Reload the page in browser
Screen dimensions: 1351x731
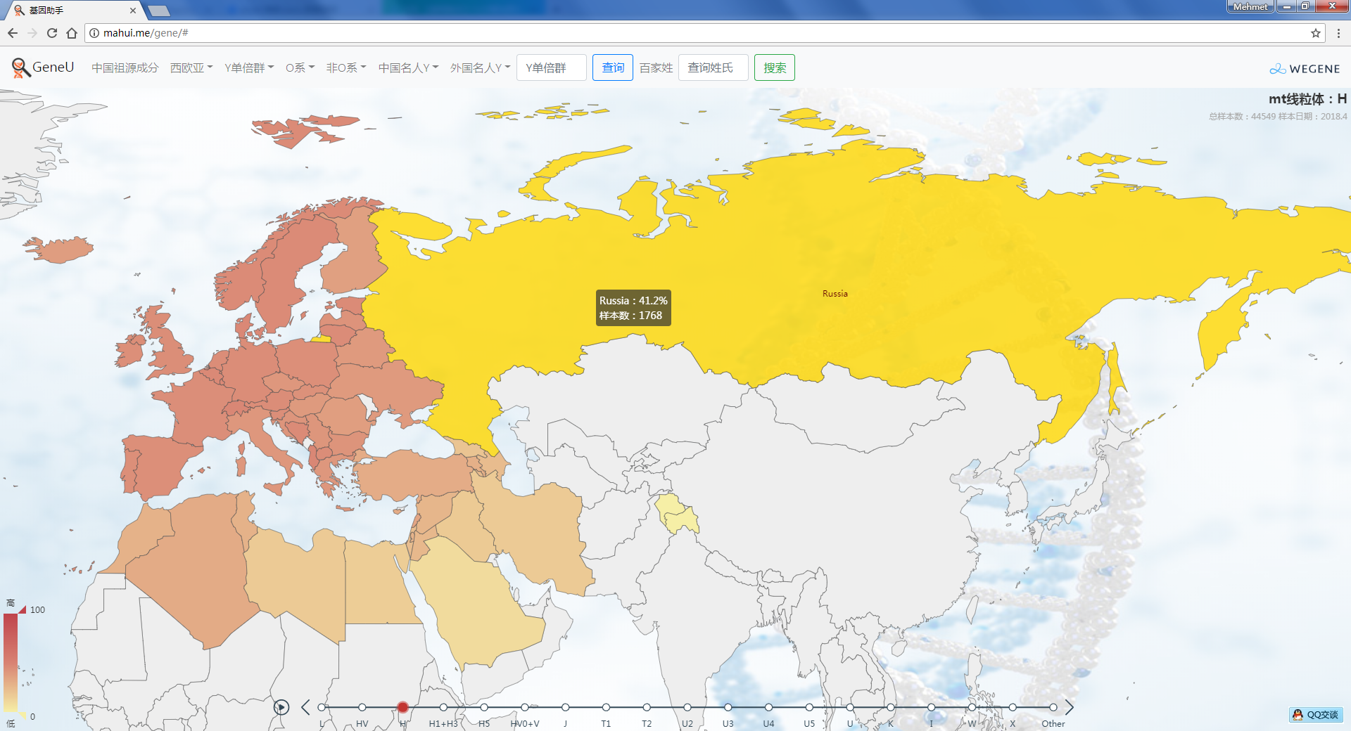coord(52,33)
